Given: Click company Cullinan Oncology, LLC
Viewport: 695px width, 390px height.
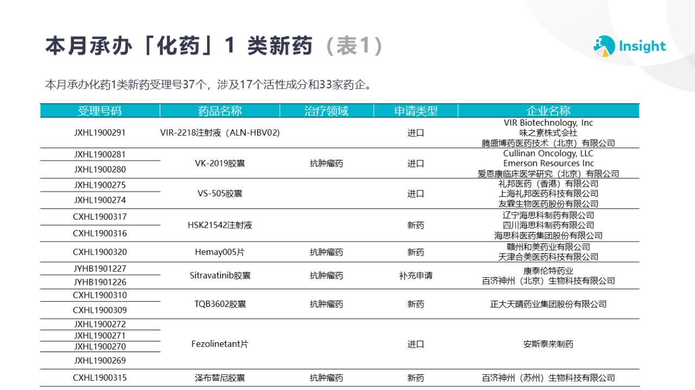Looking at the screenshot, I should 548,154.
